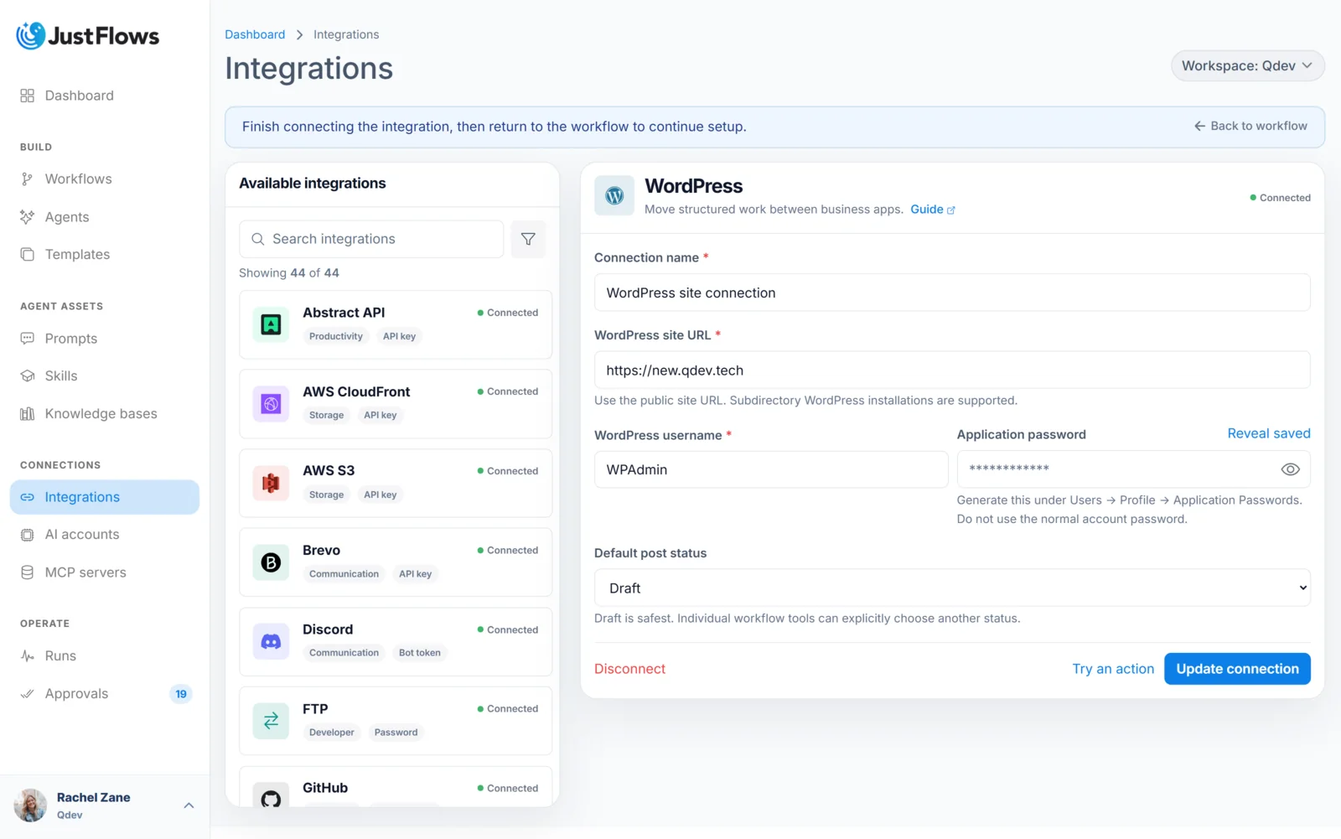Click Back to workflow button

click(x=1250, y=126)
